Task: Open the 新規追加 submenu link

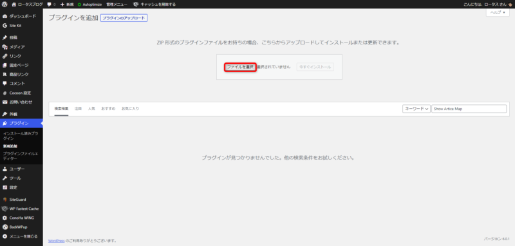Action: [x=10, y=146]
